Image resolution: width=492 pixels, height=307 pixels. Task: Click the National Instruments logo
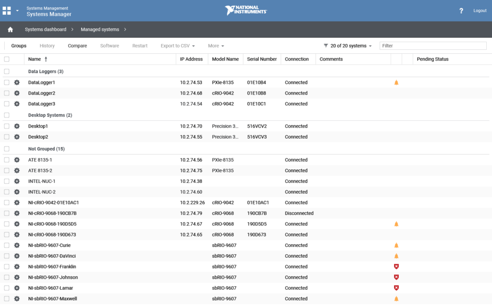(246, 10)
